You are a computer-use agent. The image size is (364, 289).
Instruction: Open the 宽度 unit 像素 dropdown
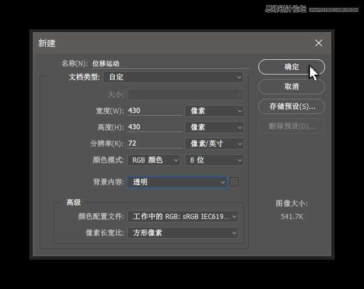click(x=214, y=111)
